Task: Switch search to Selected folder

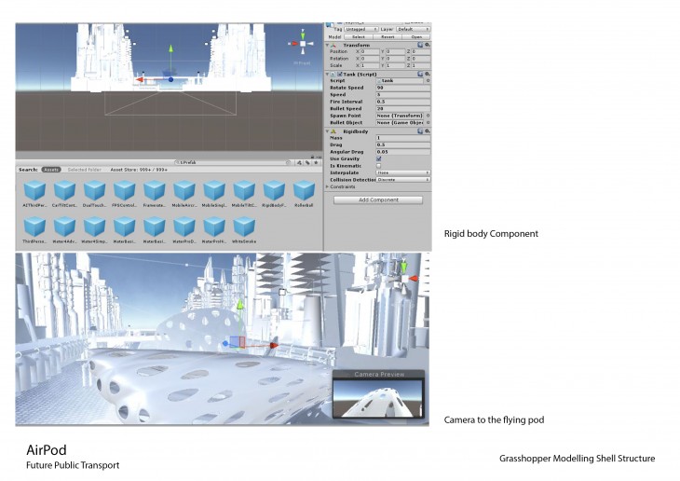Action: [84, 170]
